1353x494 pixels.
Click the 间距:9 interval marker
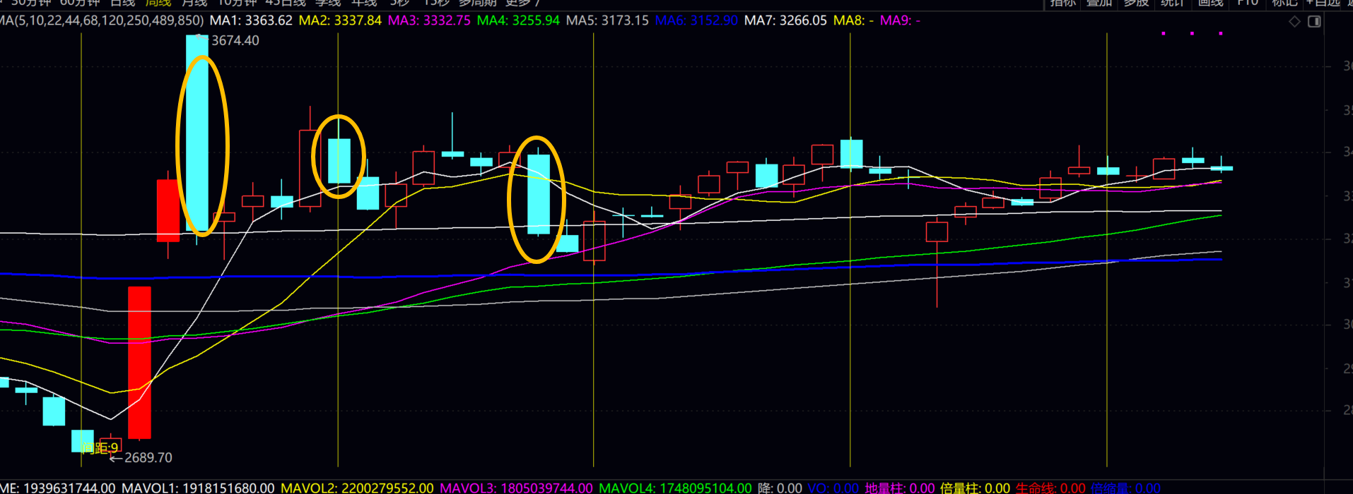point(100,448)
